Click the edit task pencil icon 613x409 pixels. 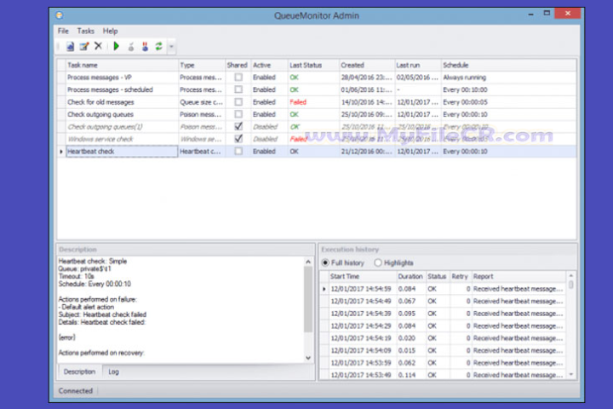pyautogui.click(x=84, y=47)
